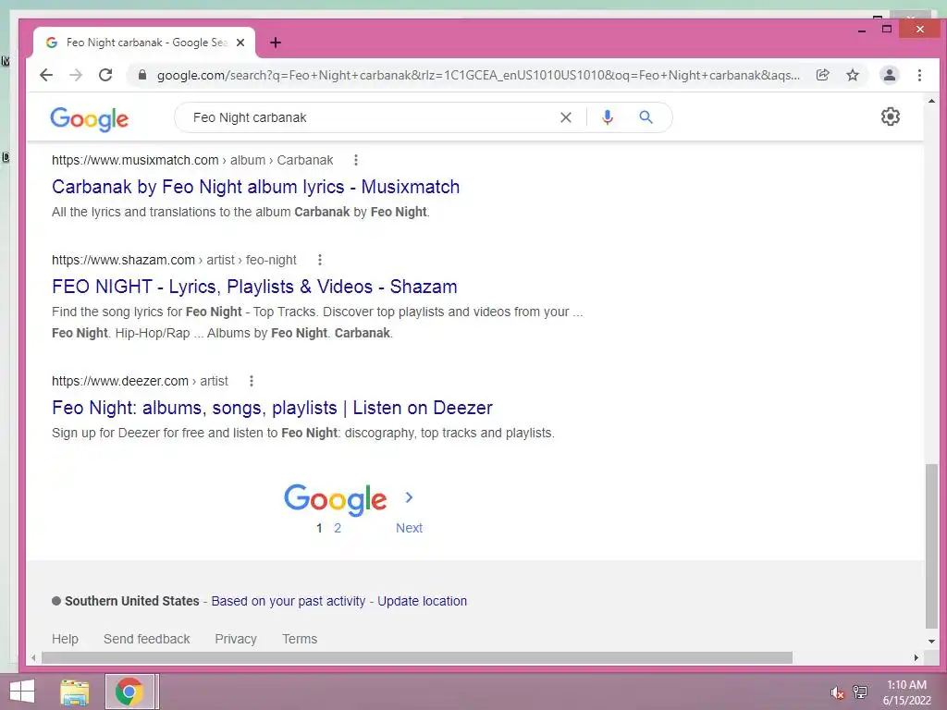Open Google quick settings gear

(x=891, y=116)
